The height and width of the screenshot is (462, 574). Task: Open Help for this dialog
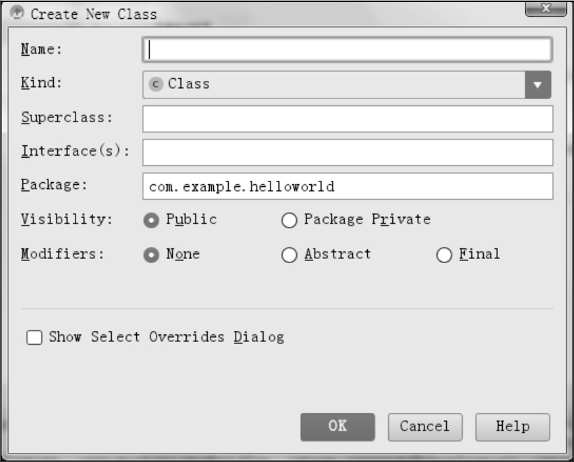click(x=512, y=426)
